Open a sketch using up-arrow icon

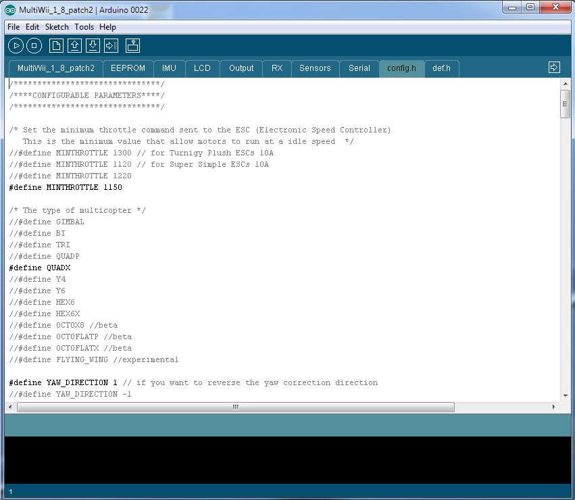pyautogui.click(x=75, y=46)
